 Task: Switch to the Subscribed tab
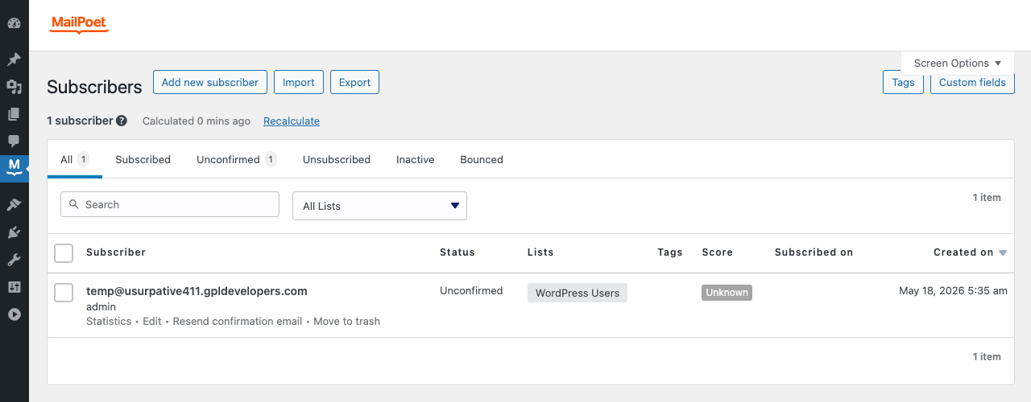click(143, 159)
